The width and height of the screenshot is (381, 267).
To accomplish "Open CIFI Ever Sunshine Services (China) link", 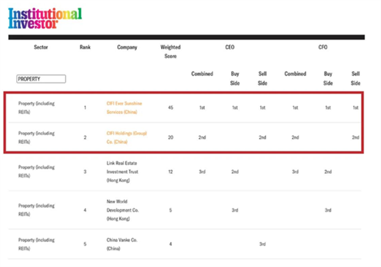I will coord(124,107).
